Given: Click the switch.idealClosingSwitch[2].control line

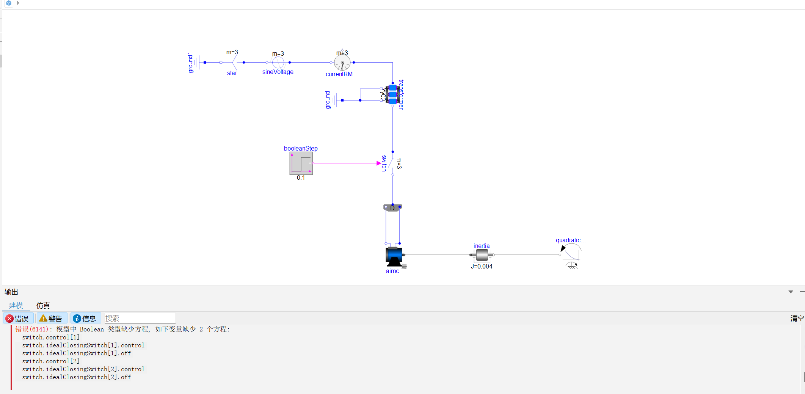Looking at the screenshot, I should point(83,369).
